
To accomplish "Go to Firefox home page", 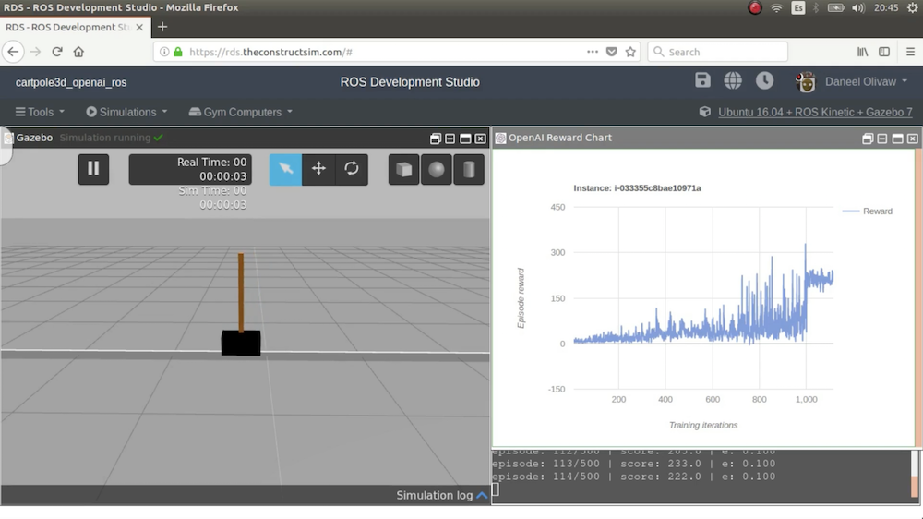I will pyautogui.click(x=78, y=52).
